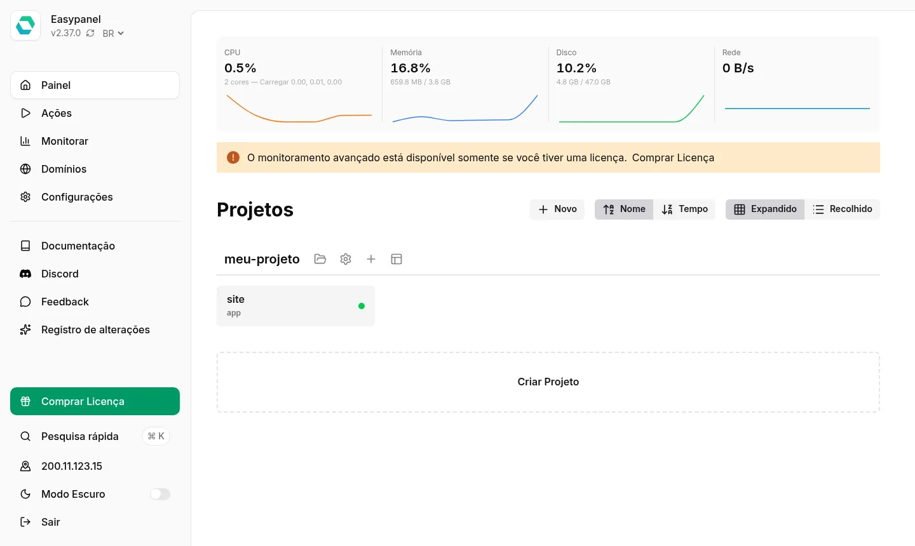Click the orange warning icon in the banner
Viewport: 915px width, 546px height.
[233, 157]
